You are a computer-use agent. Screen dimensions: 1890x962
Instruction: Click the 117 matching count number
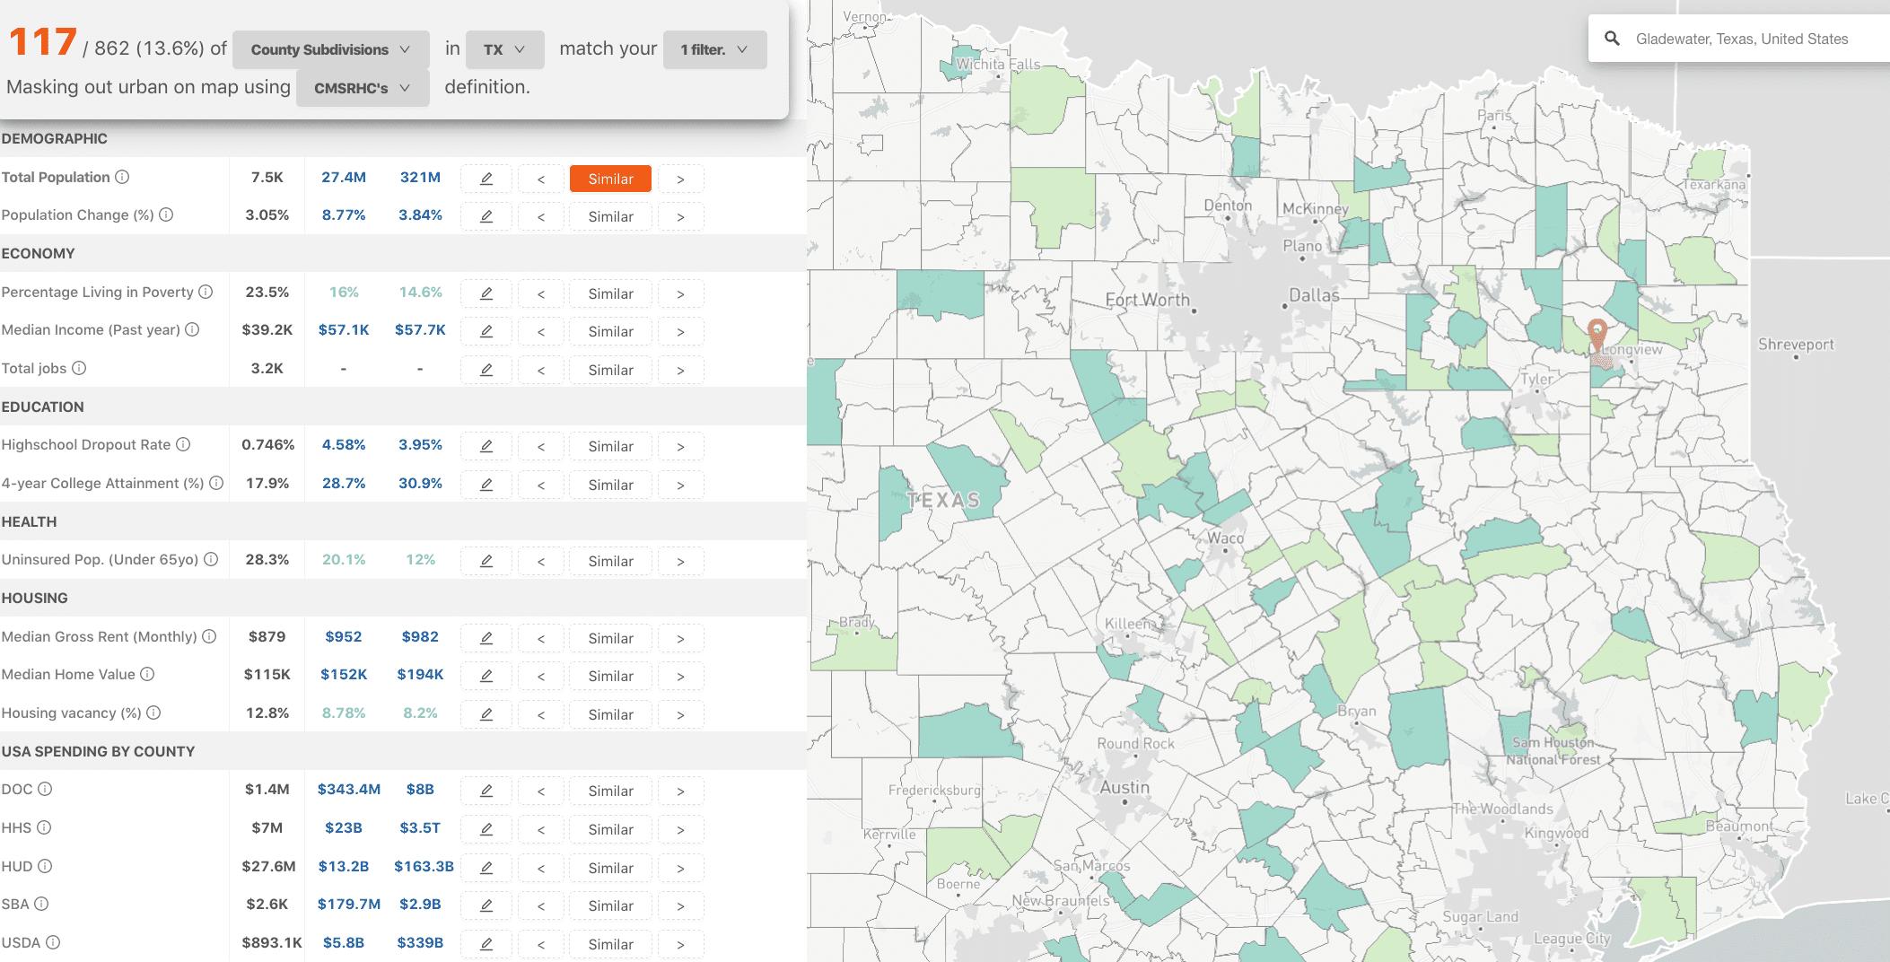(42, 42)
